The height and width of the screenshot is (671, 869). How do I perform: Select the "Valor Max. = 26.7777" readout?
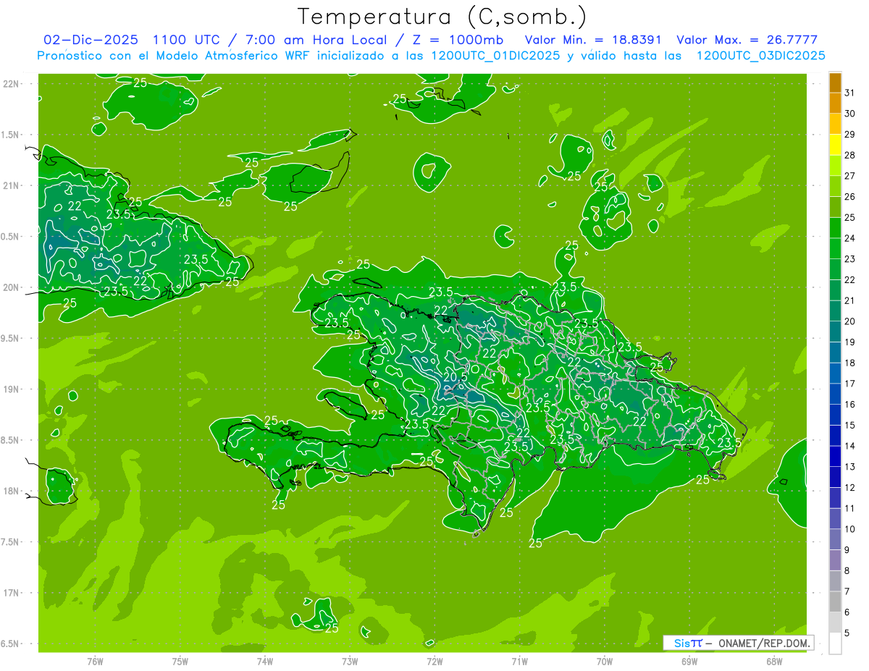click(x=747, y=40)
